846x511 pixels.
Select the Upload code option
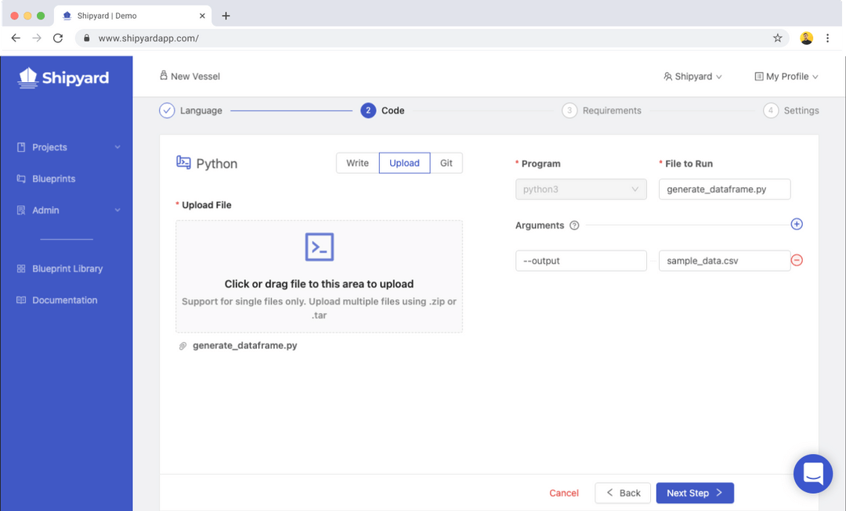click(x=404, y=163)
